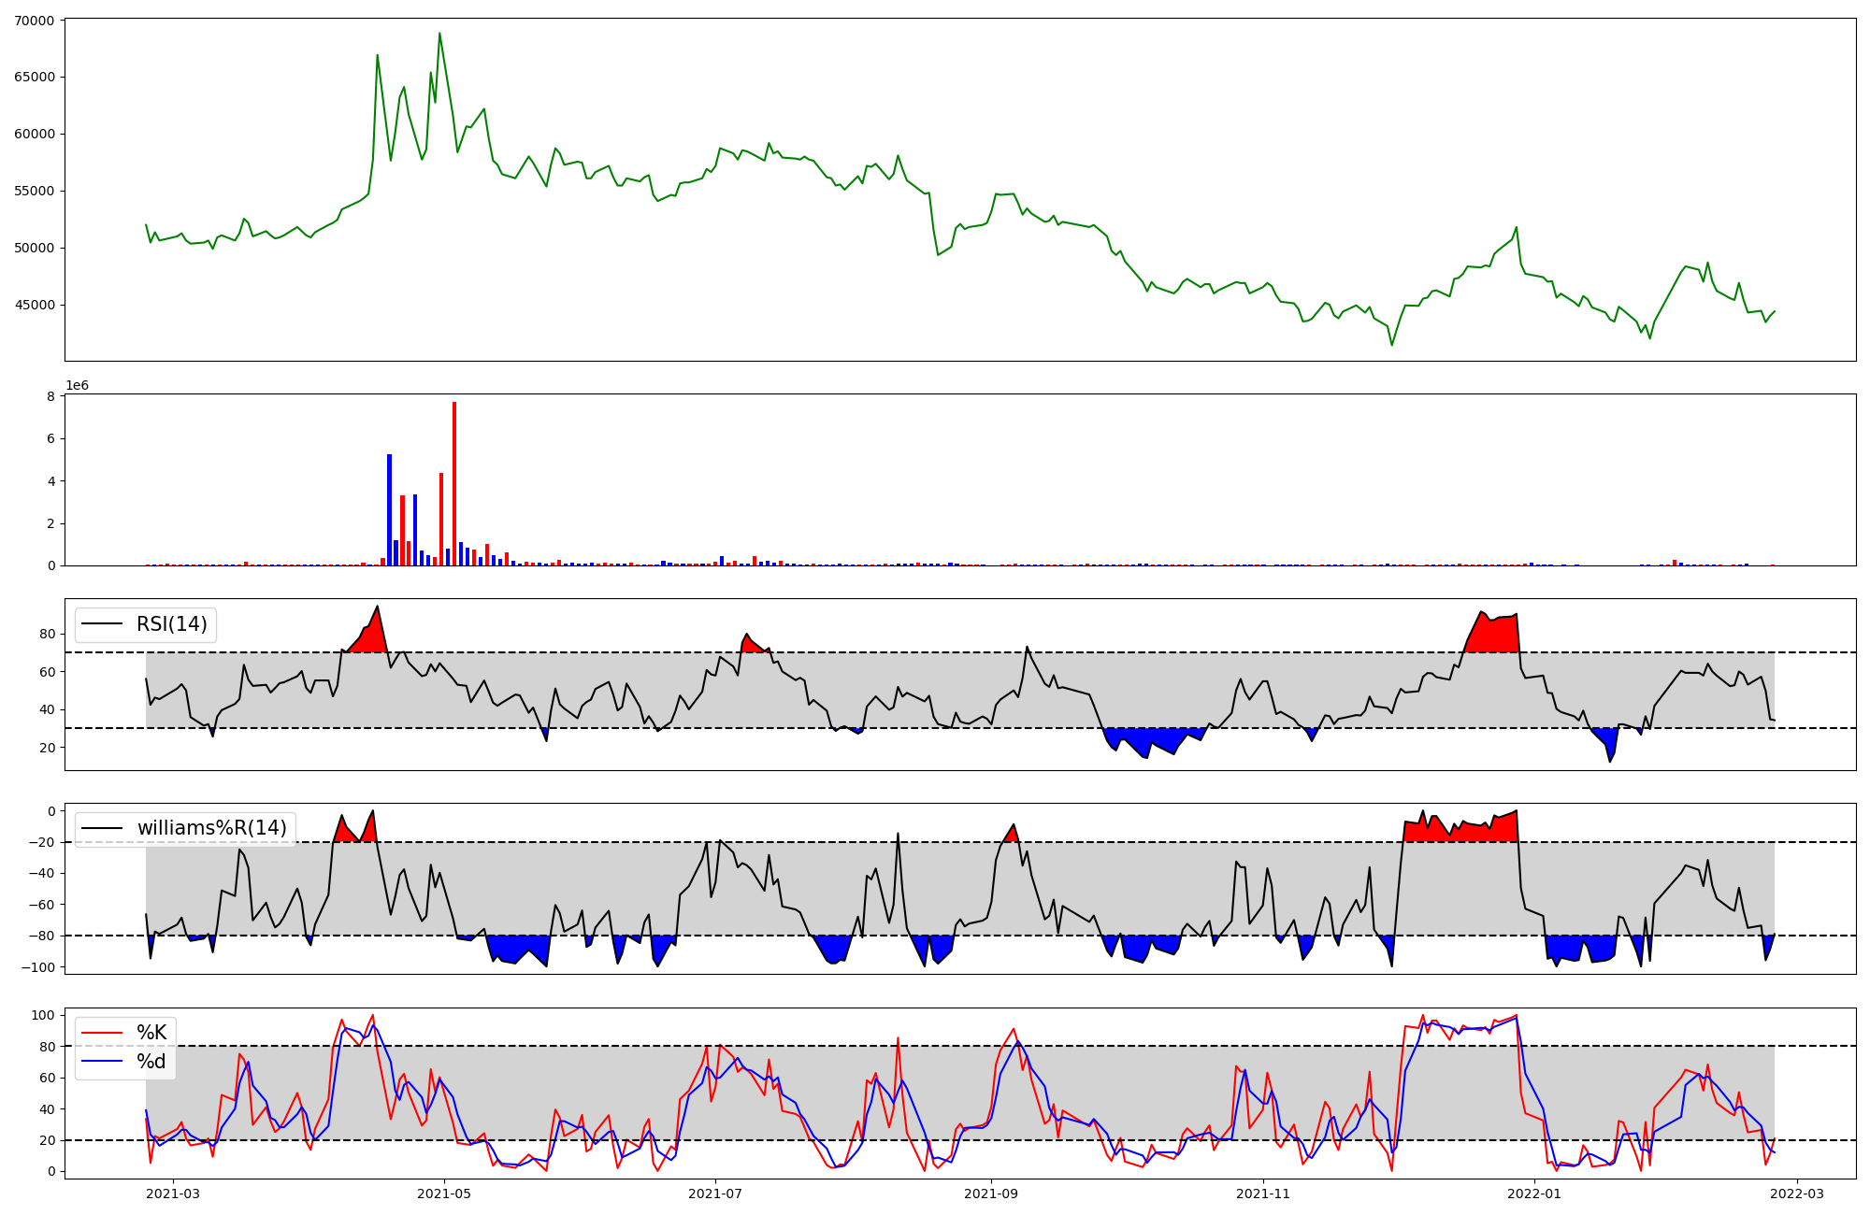
Task: Click the 2021-03 x-axis tick label
Action: pos(173,1194)
